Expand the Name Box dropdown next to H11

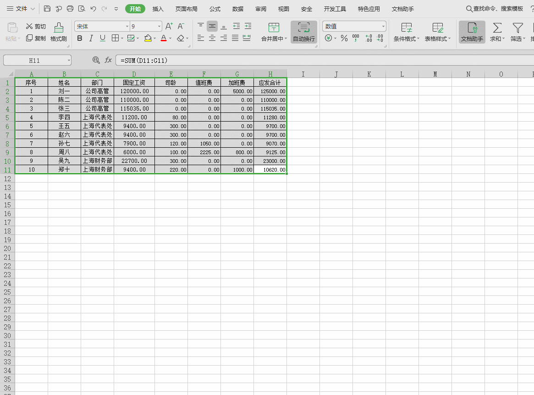[68, 60]
